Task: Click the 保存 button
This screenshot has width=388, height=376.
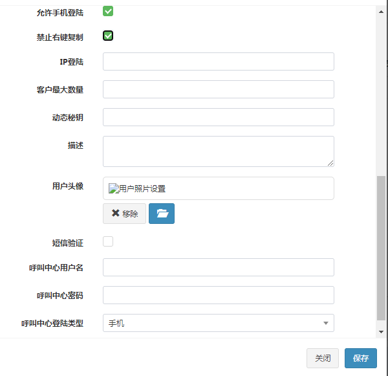Action: [x=361, y=358]
